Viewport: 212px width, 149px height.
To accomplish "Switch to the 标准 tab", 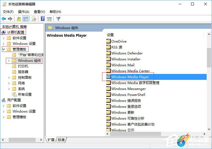I will (x=61, y=140).
